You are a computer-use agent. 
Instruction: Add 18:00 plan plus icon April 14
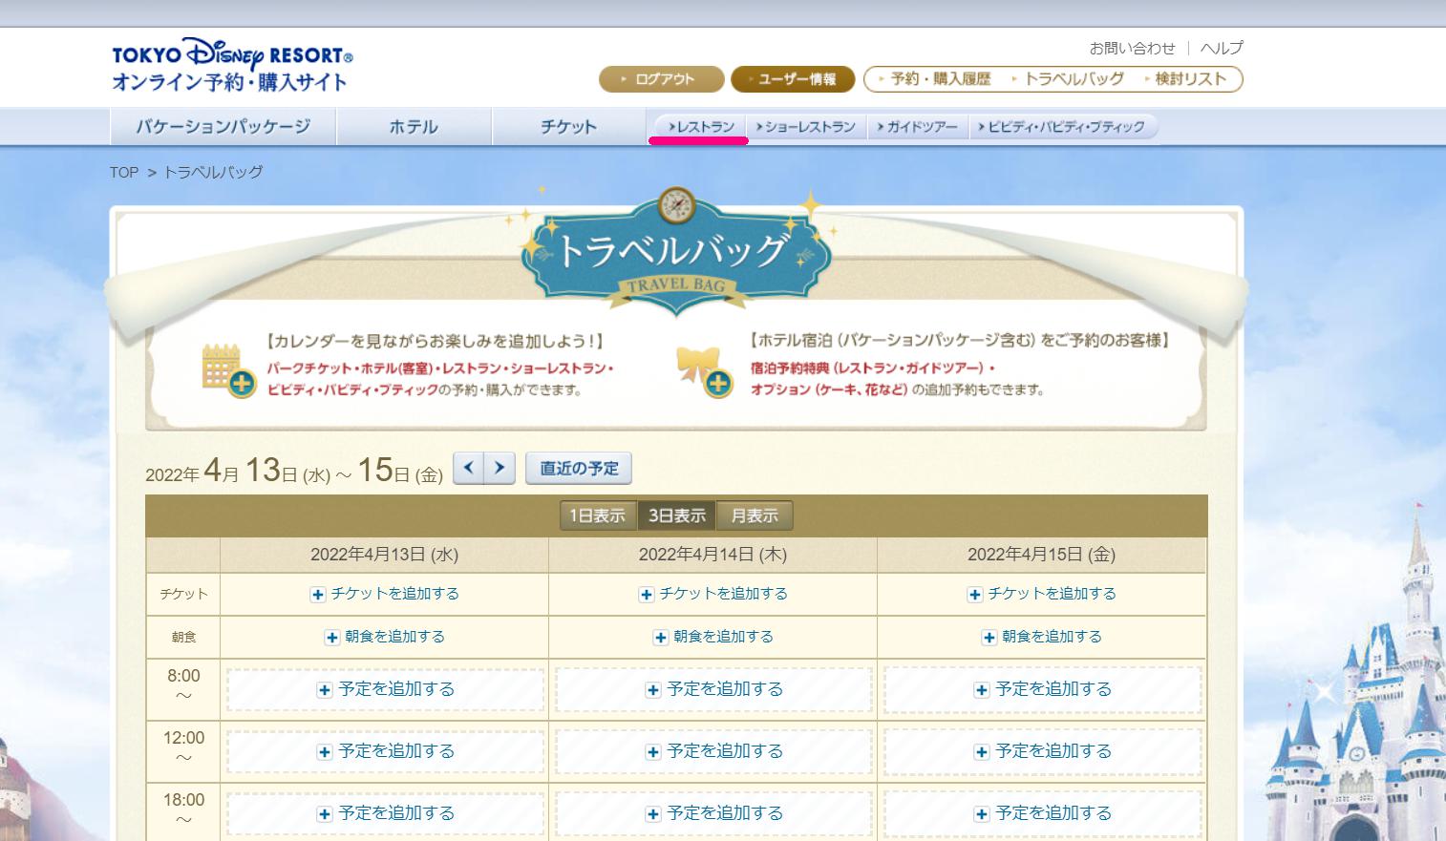(653, 814)
